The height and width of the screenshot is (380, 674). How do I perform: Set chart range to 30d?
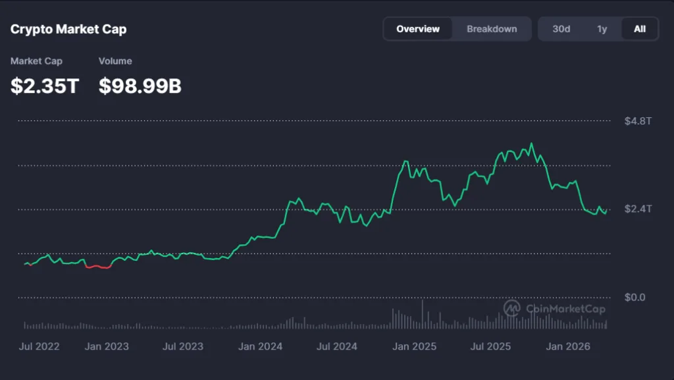pos(561,28)
